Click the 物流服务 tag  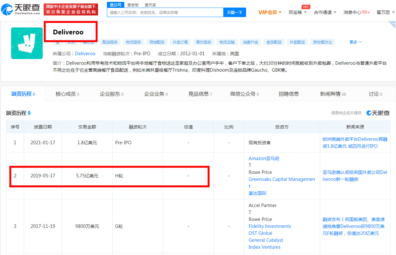(x=133, y=42)
